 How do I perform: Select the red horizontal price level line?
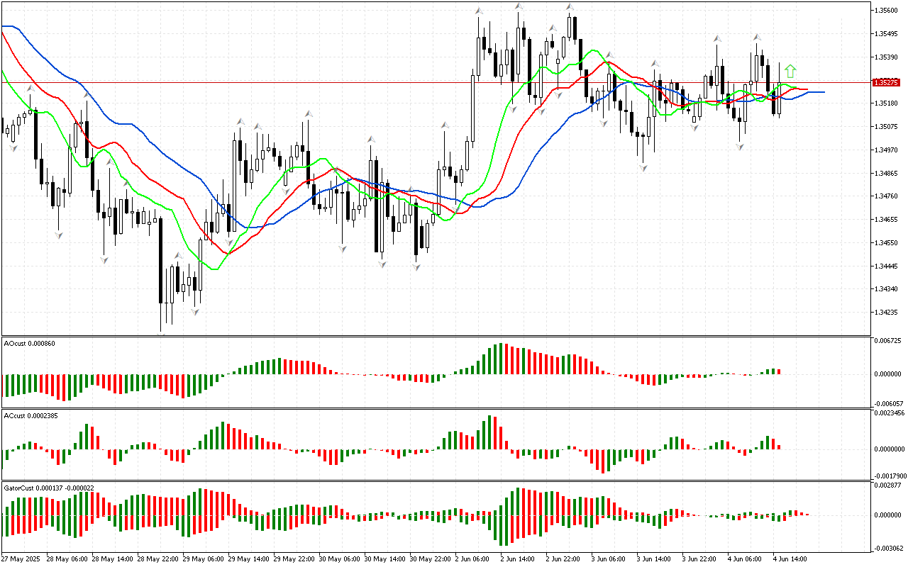click(426, 82)
